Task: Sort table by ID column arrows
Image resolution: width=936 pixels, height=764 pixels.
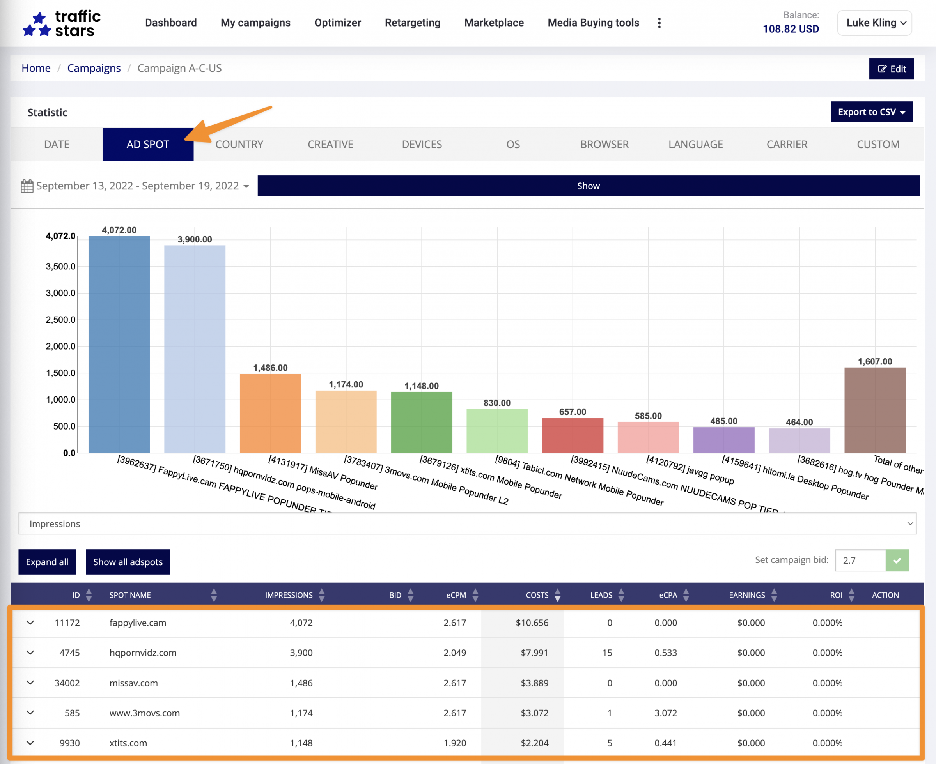Action: point(89,595)
